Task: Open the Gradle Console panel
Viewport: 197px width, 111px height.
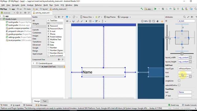Action: 189,105
